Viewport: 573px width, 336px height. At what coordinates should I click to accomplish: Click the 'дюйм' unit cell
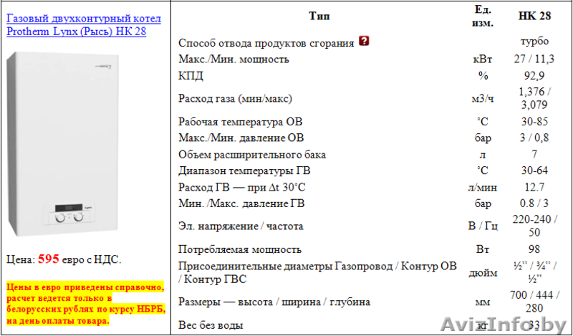click(482, 273)
